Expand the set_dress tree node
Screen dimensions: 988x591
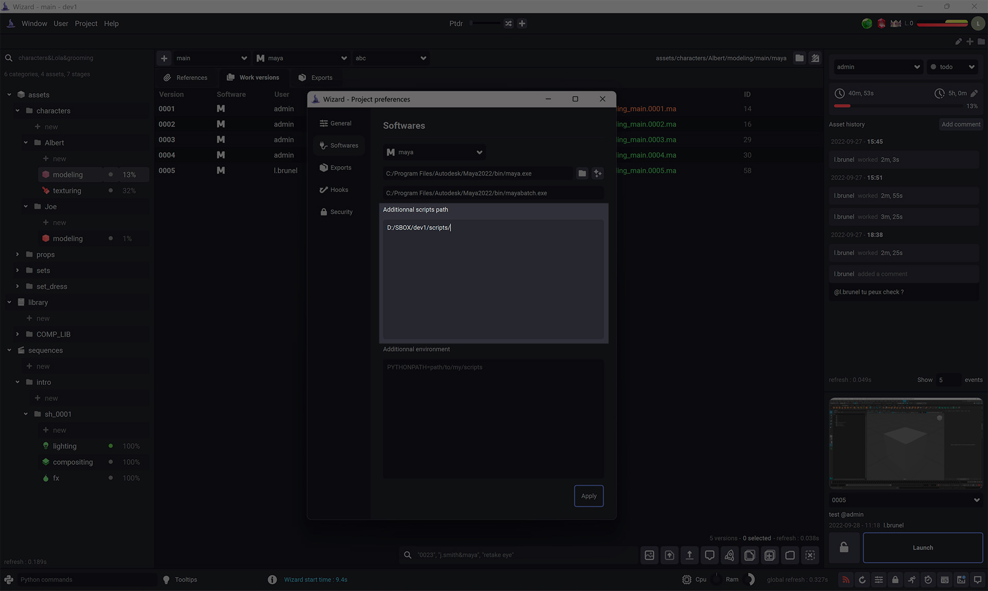[x=18, y=286]
